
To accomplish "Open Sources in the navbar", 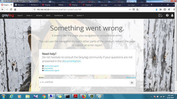I will pyautogui.click(x=70, y=15).
